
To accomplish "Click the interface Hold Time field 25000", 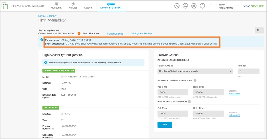I will coord(208,92).
